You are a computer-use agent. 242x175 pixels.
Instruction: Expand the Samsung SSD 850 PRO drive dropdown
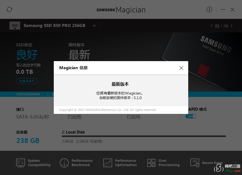pyautogui.click(x=94, y=26)
